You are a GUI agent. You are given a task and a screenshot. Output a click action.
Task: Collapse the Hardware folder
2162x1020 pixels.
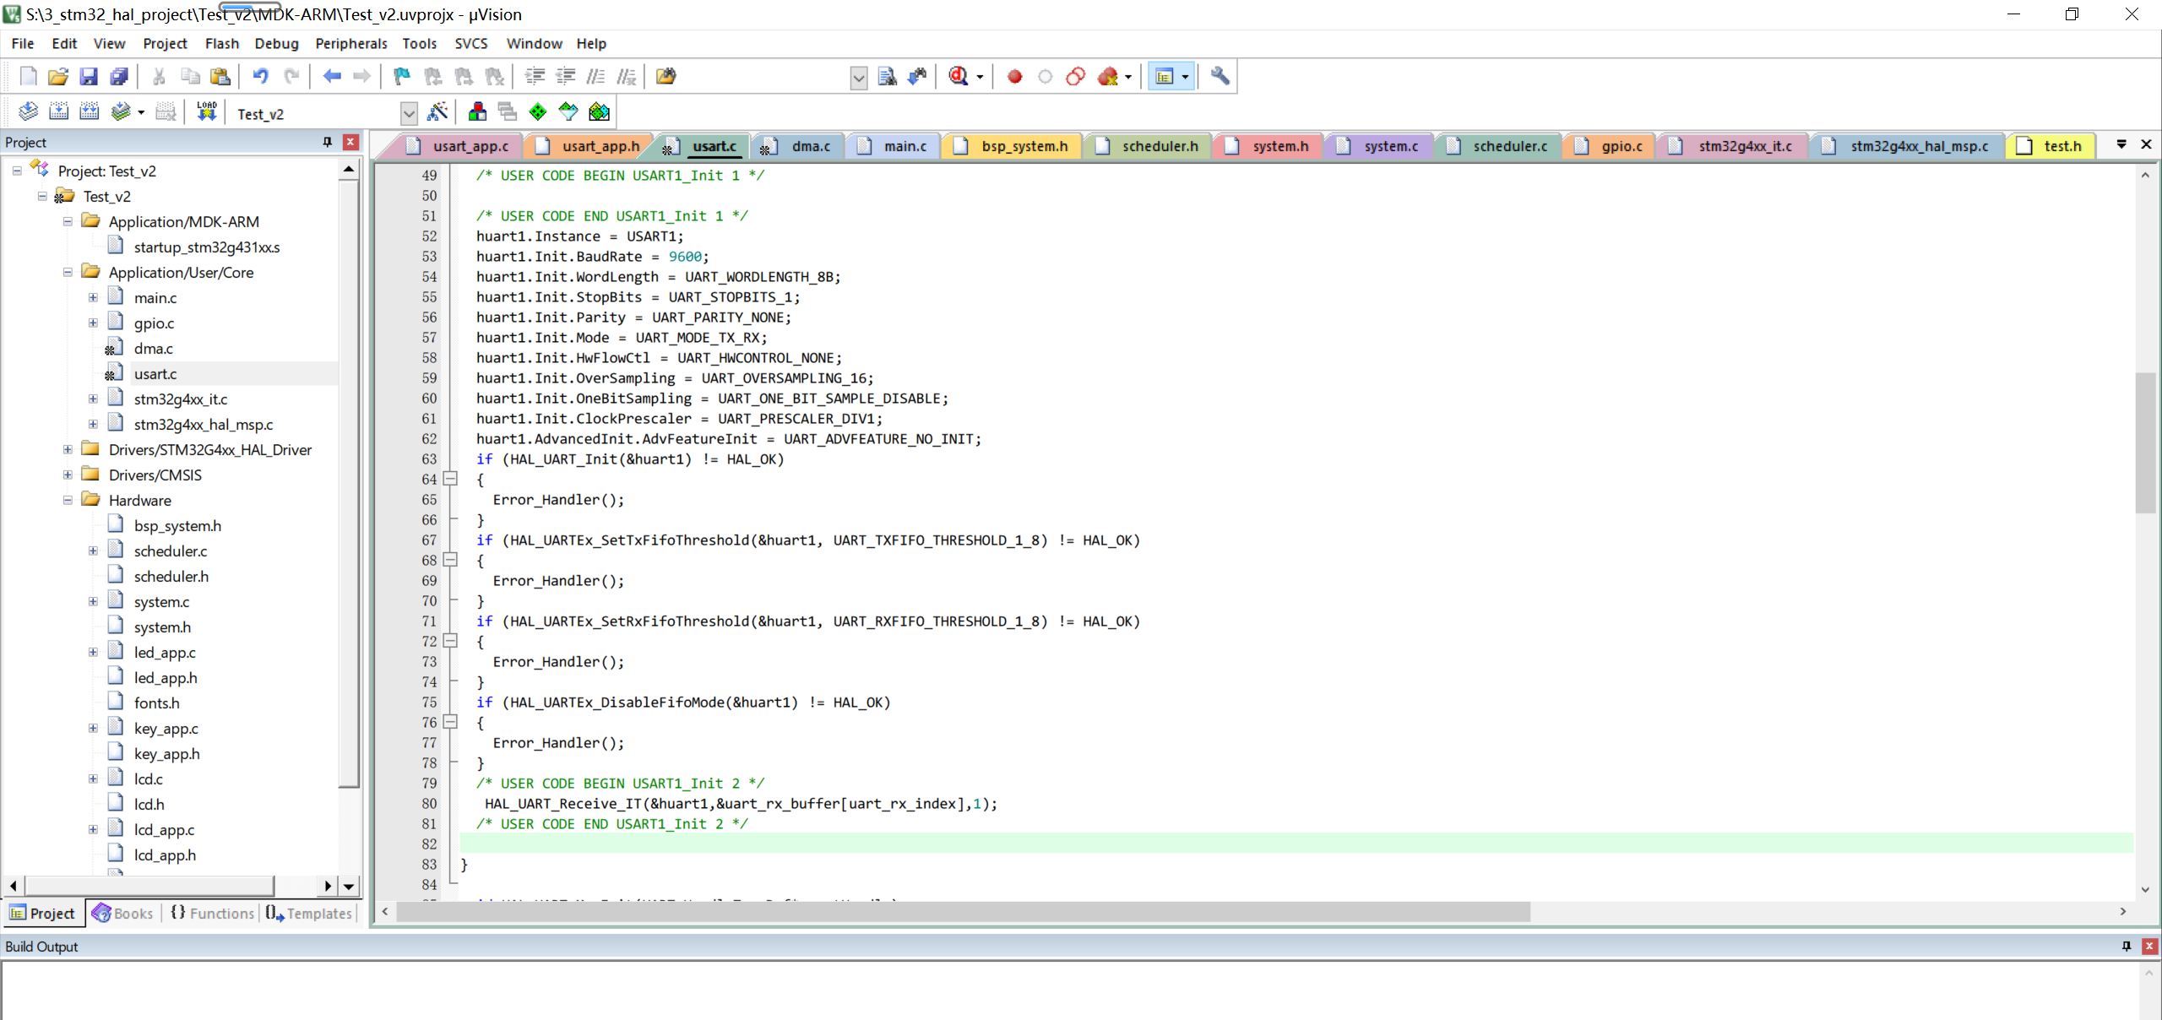(68, 500)
